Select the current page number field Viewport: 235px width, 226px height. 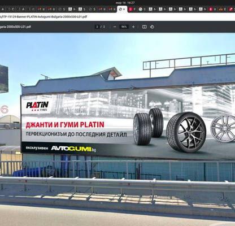97,27
